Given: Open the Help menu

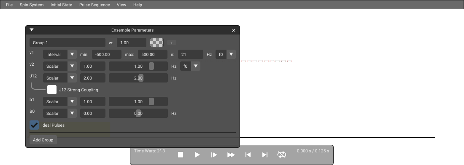Looking at the screenshot, I should (138, 5).
